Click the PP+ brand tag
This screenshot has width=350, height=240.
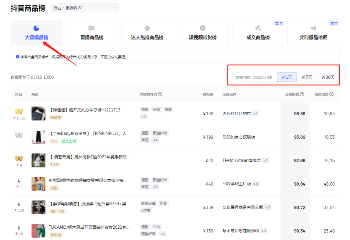(x=54, y=141)
